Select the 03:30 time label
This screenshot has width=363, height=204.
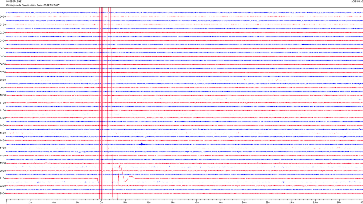[x=3, y=41]
